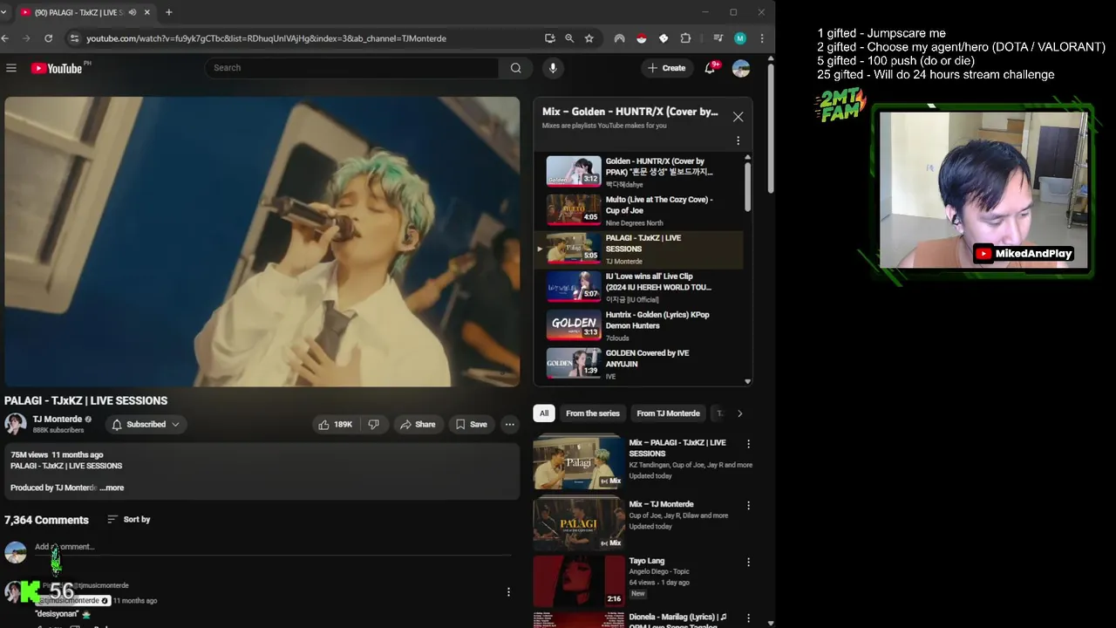Switch to the PALAGI browser tab
This screenshot has height=628, width=1116.
tap(78, 12)
